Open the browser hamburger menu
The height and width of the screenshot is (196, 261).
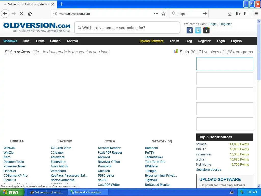click(x=256, y=14)
